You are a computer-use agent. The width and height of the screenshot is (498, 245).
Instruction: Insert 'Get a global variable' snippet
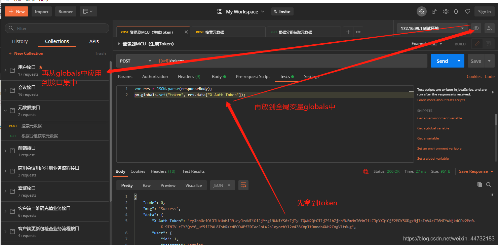click(433, 128)
